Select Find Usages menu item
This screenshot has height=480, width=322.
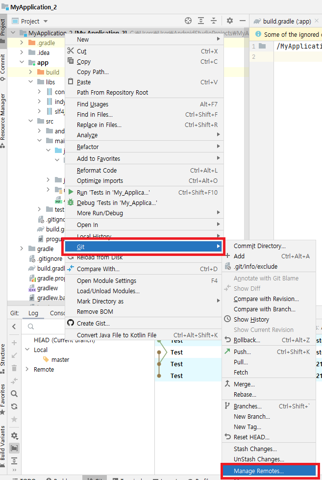[144, 104]
